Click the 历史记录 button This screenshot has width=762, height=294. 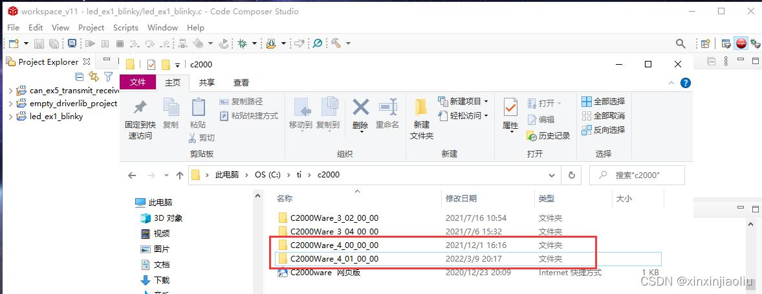[x=548, y=136]
